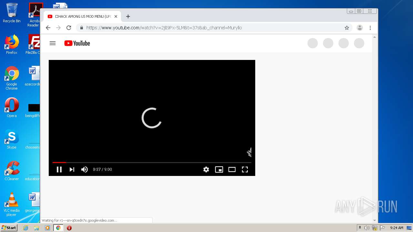Open Windows Explorer from taskbar
The width and height of the screenshot is (413, 232).
[x=36, y=228]
